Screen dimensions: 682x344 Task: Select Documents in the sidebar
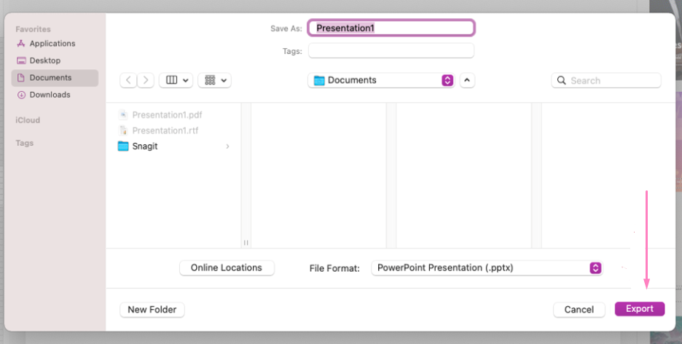pyautogui.click(x=55, y=78)
